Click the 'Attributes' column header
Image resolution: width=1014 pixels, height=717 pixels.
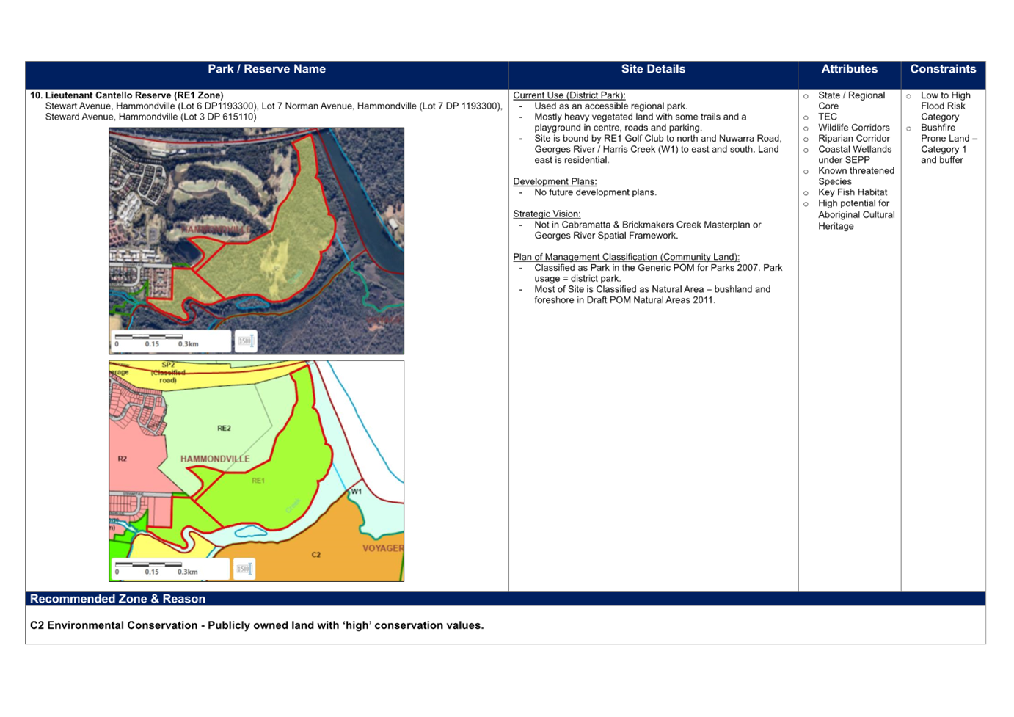(x=849, y=69)
